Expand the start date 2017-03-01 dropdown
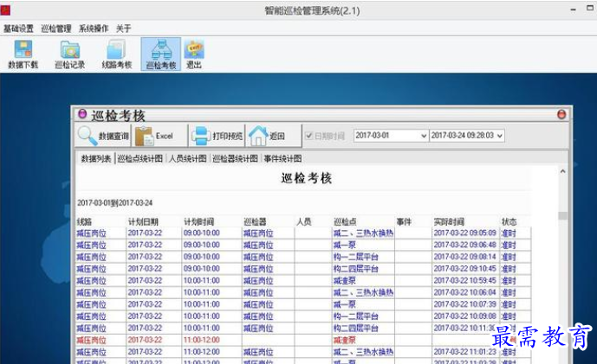The width and height of the screenshot is (597, 364). pyautogui.click(x=422, y=136)
